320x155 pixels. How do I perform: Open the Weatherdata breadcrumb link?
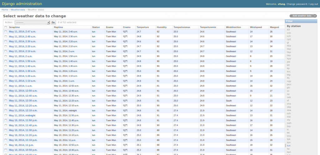pyautogui.click(x=18, y=10)
